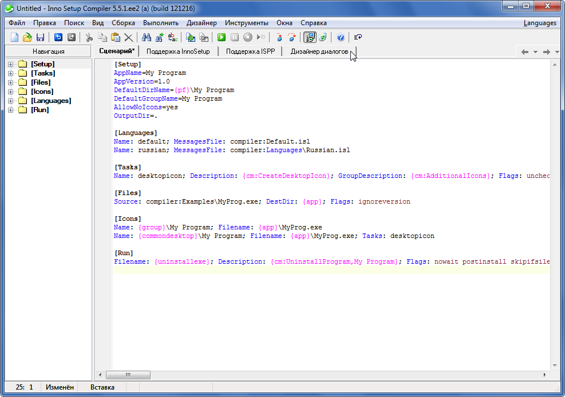Click the Paste clipboard toolbar icon
The image size is (565, 397).
(x=116, y=37)
